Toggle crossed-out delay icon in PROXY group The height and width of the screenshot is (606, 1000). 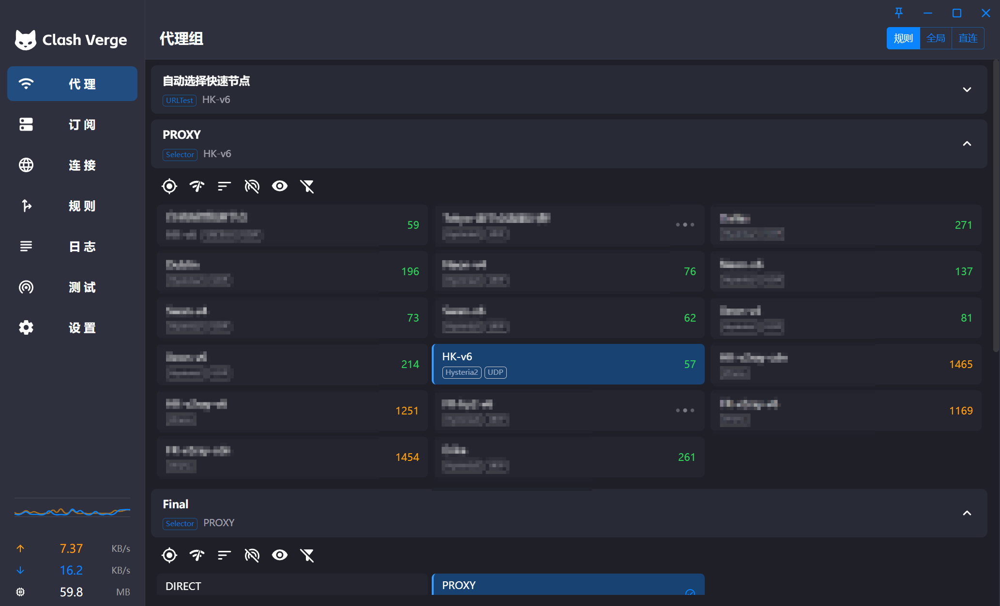tap(252, 186)
